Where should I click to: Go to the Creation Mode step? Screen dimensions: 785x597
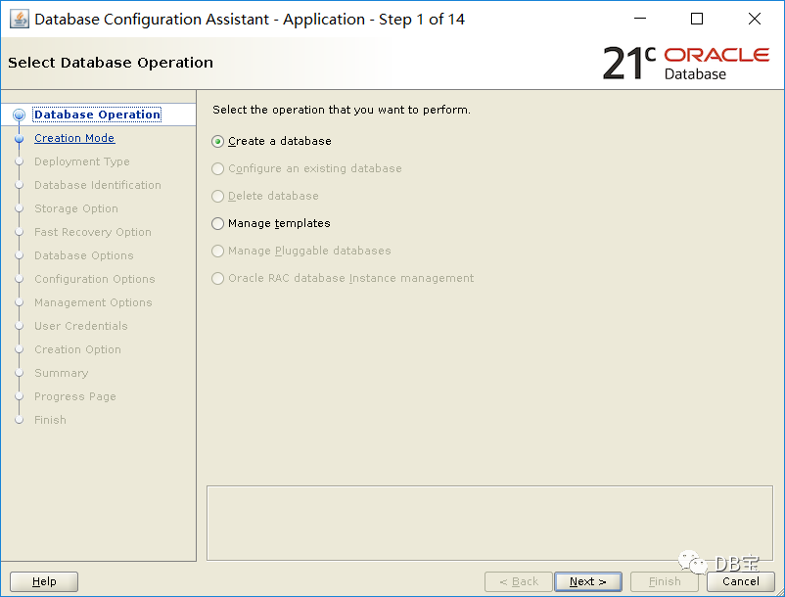(74, 138)
